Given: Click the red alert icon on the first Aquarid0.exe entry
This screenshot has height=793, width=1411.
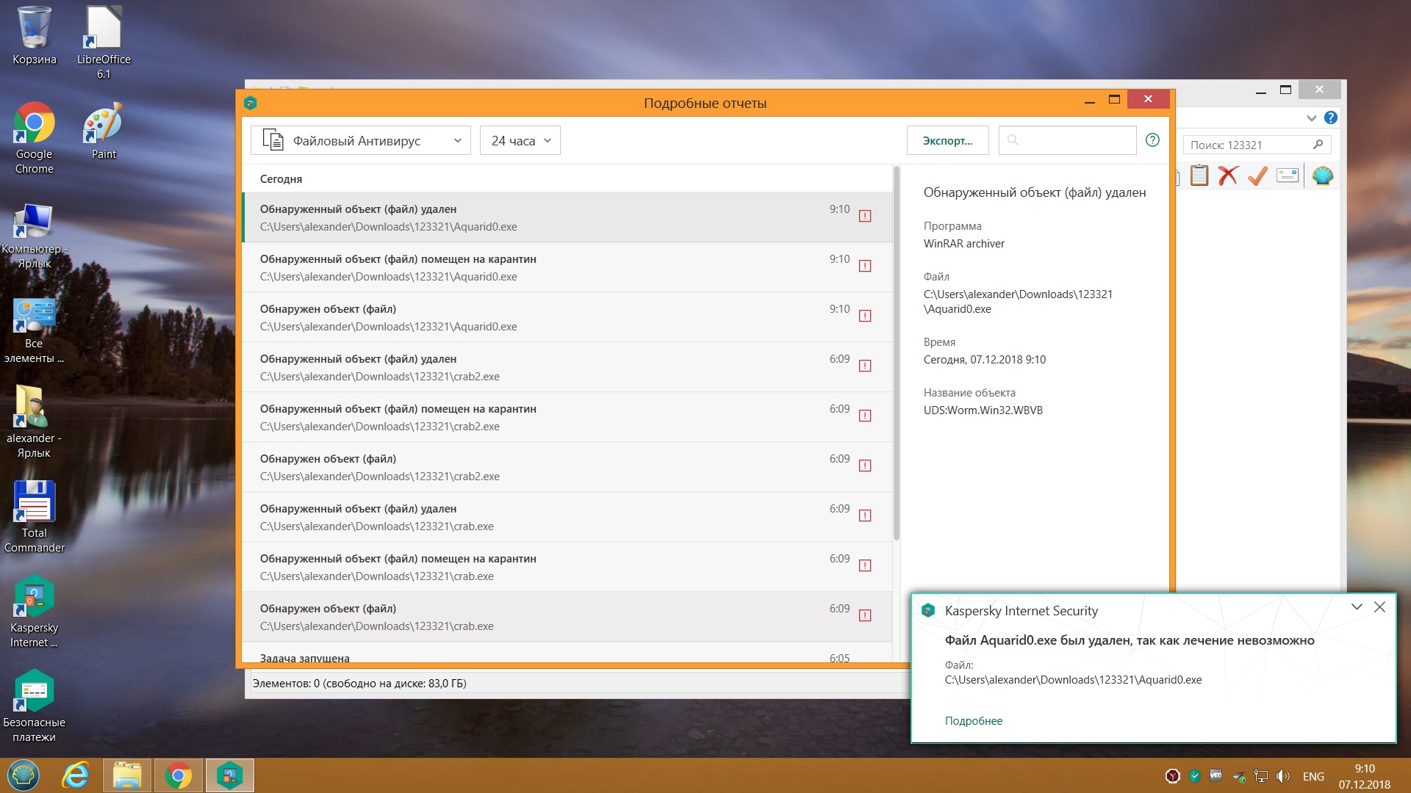Looking at the screenshot, I should (x=865, y=216).
